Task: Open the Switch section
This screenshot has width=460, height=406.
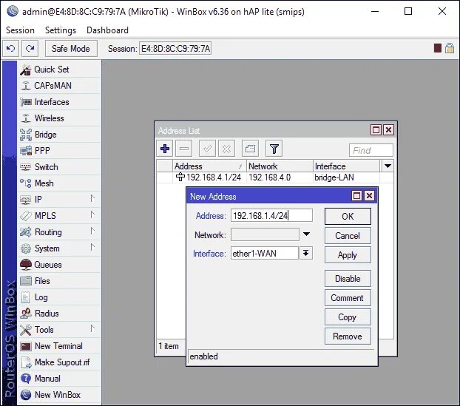Action: pyautogui.click(x=58, y=167)
